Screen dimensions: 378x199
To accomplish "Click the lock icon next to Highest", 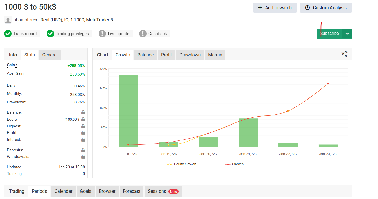I will click(83, 126).
